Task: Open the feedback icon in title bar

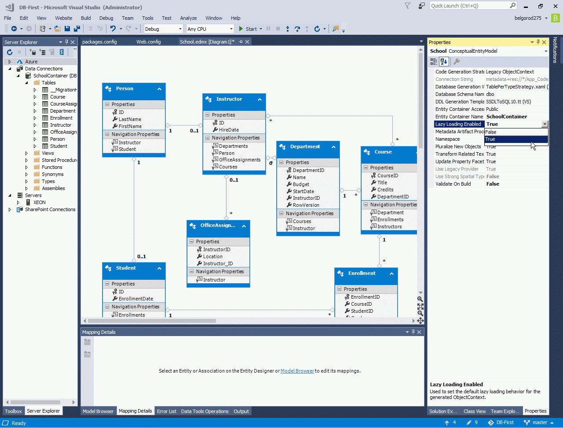Action: click(x=422, y=6)
